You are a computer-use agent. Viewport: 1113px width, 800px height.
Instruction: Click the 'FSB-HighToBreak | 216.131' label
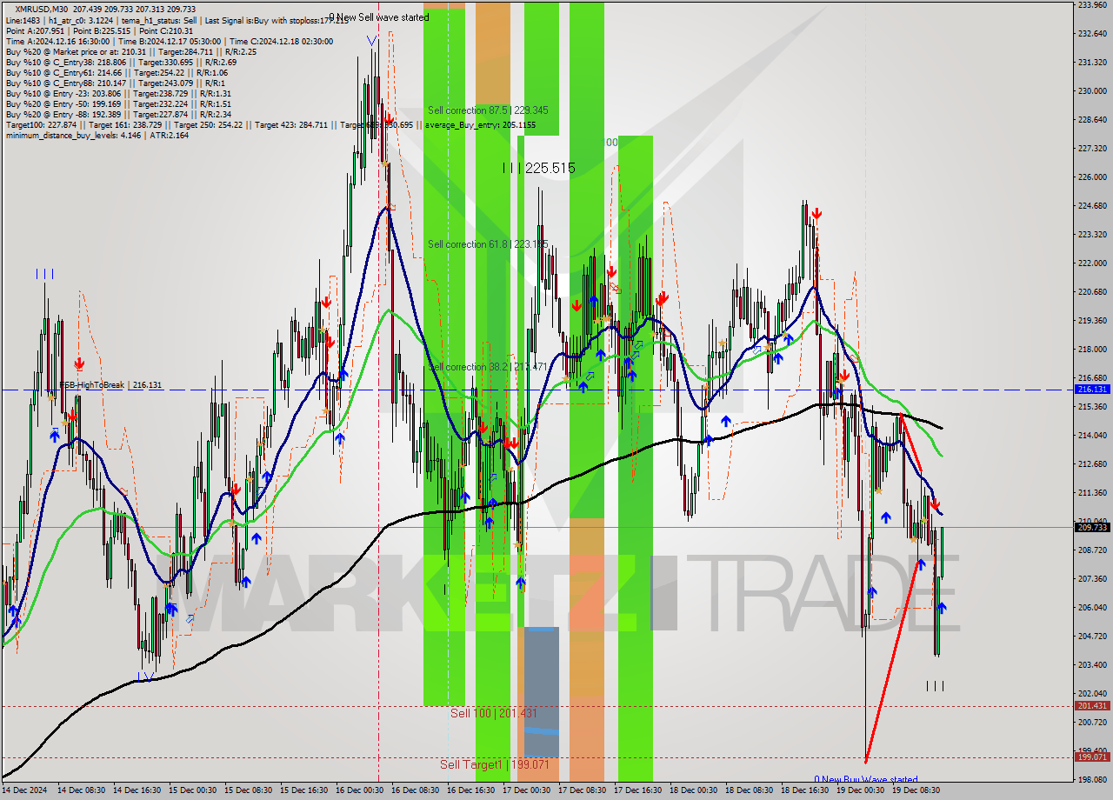point(110,384)
